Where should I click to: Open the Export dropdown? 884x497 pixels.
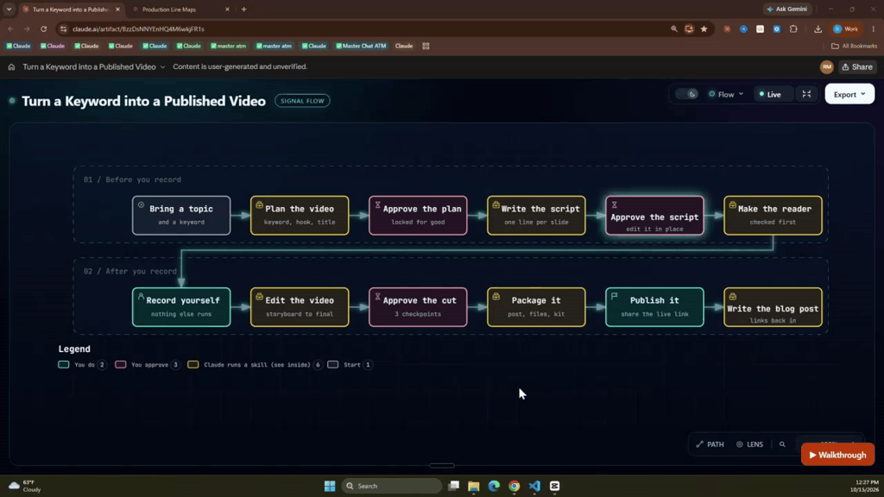[x=849, y=94]
